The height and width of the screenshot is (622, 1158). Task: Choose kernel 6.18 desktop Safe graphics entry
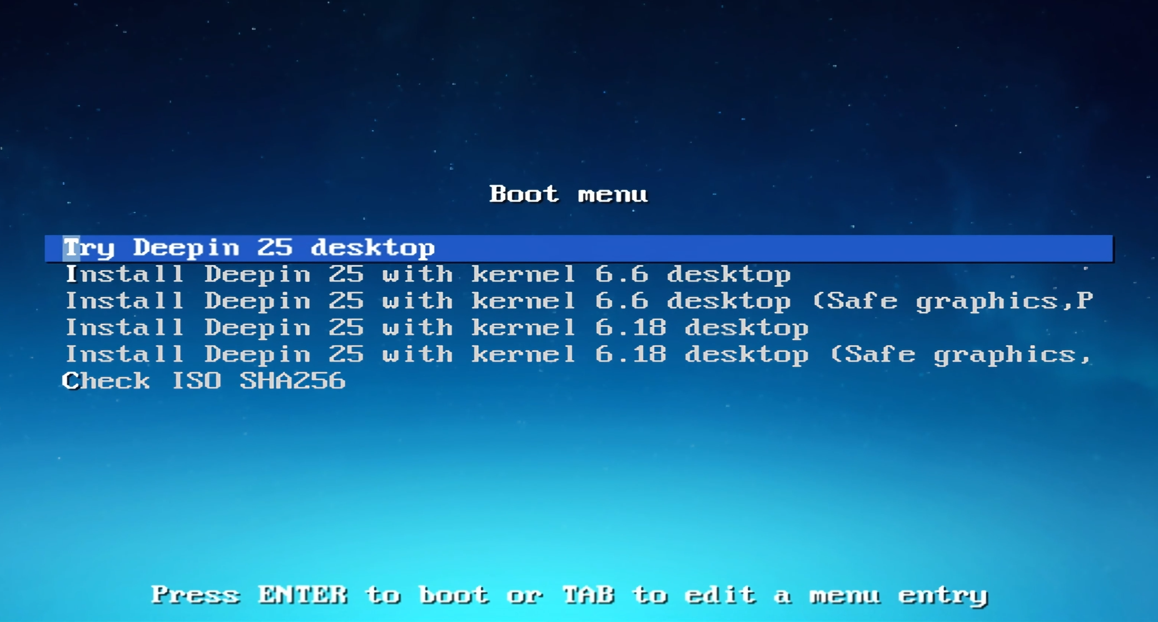click(x=578, y=355)
